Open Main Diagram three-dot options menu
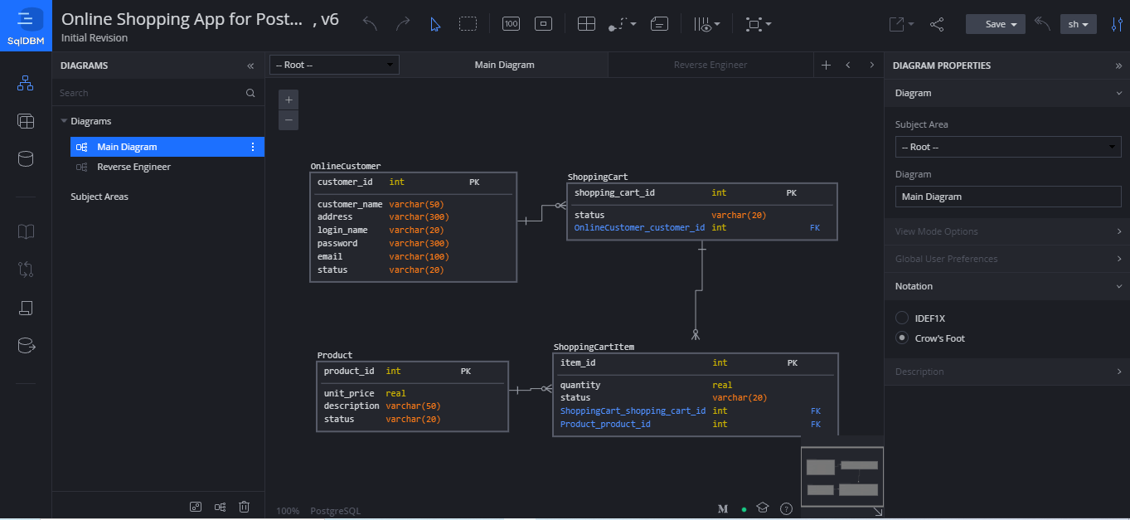 [x=253, y=147]
